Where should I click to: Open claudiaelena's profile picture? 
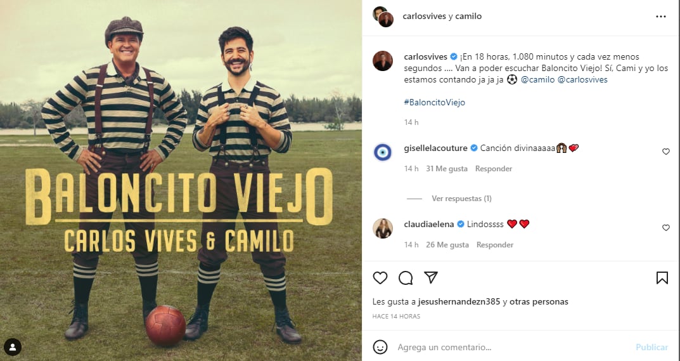(383, 228)
